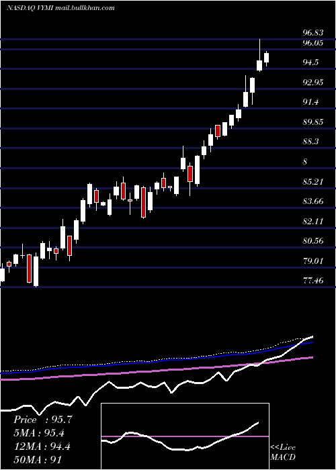Select the 50MA : 91 value
The width and height of the screenshot is (336, 470).
38,460
